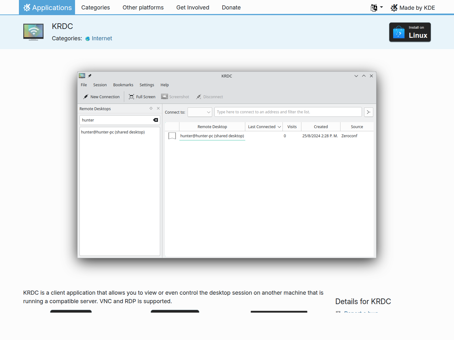The width and height of the screenshot is (454, 340).
Task: Sort by the Source column header
Action: [357, 127]
